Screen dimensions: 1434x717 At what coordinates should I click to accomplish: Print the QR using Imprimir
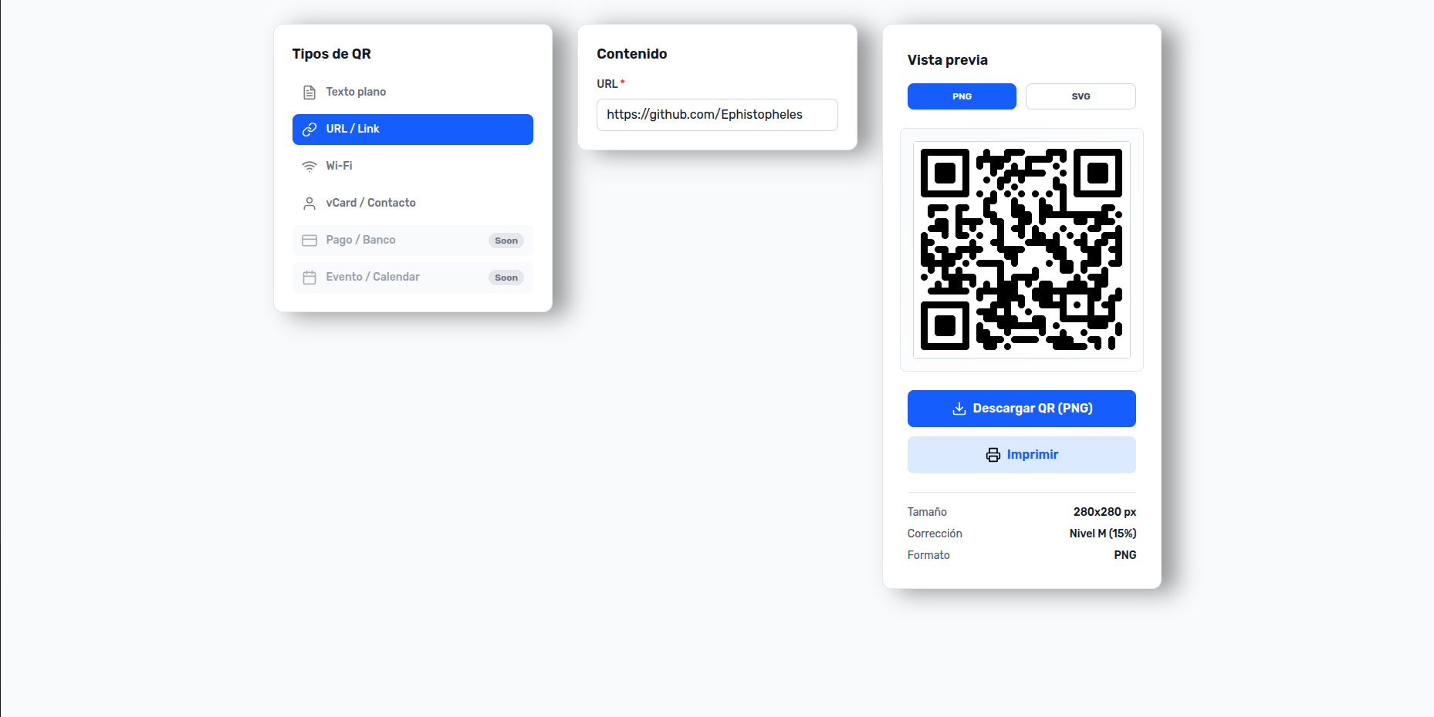coord(1022,455)
